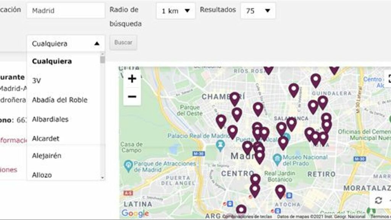Choose Alejairén from the list
The image size is (391, 220).
coord(64,156)
